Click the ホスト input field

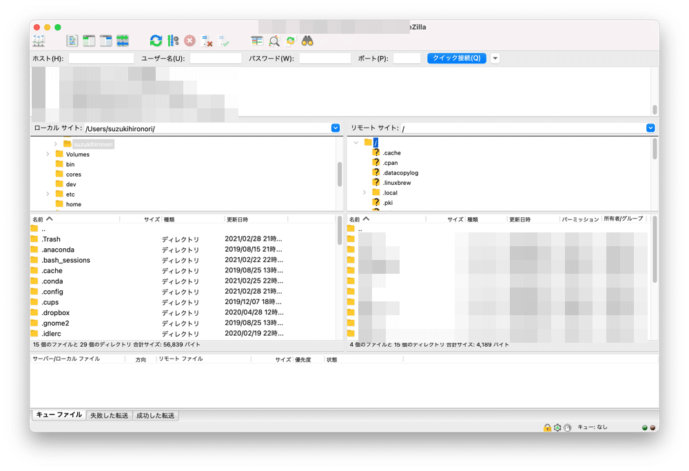101,59
